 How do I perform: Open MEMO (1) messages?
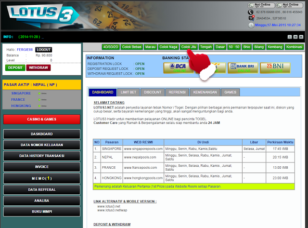[x=42, y=178]
